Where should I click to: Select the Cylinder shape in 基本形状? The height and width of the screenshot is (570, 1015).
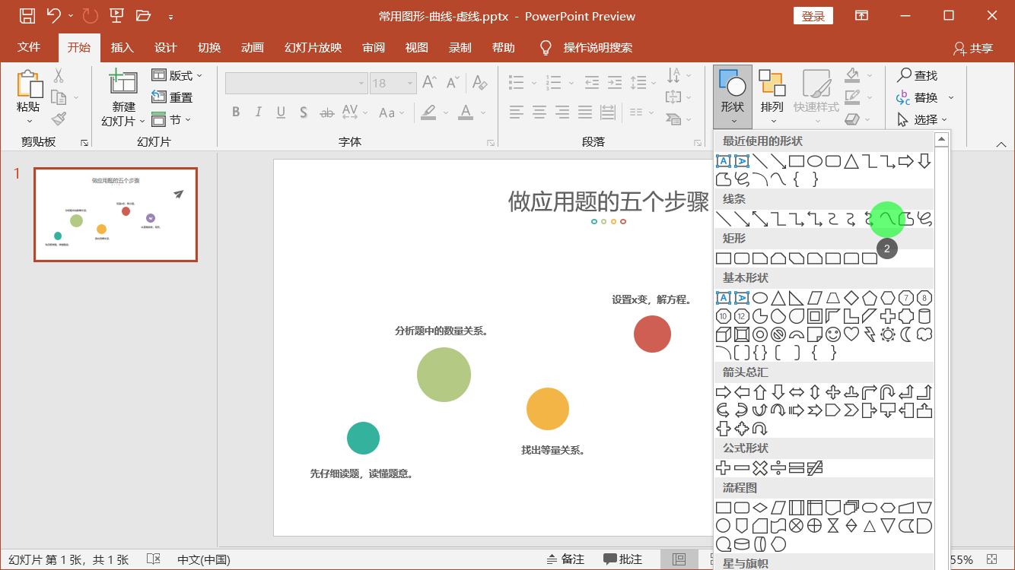[924, 316]
